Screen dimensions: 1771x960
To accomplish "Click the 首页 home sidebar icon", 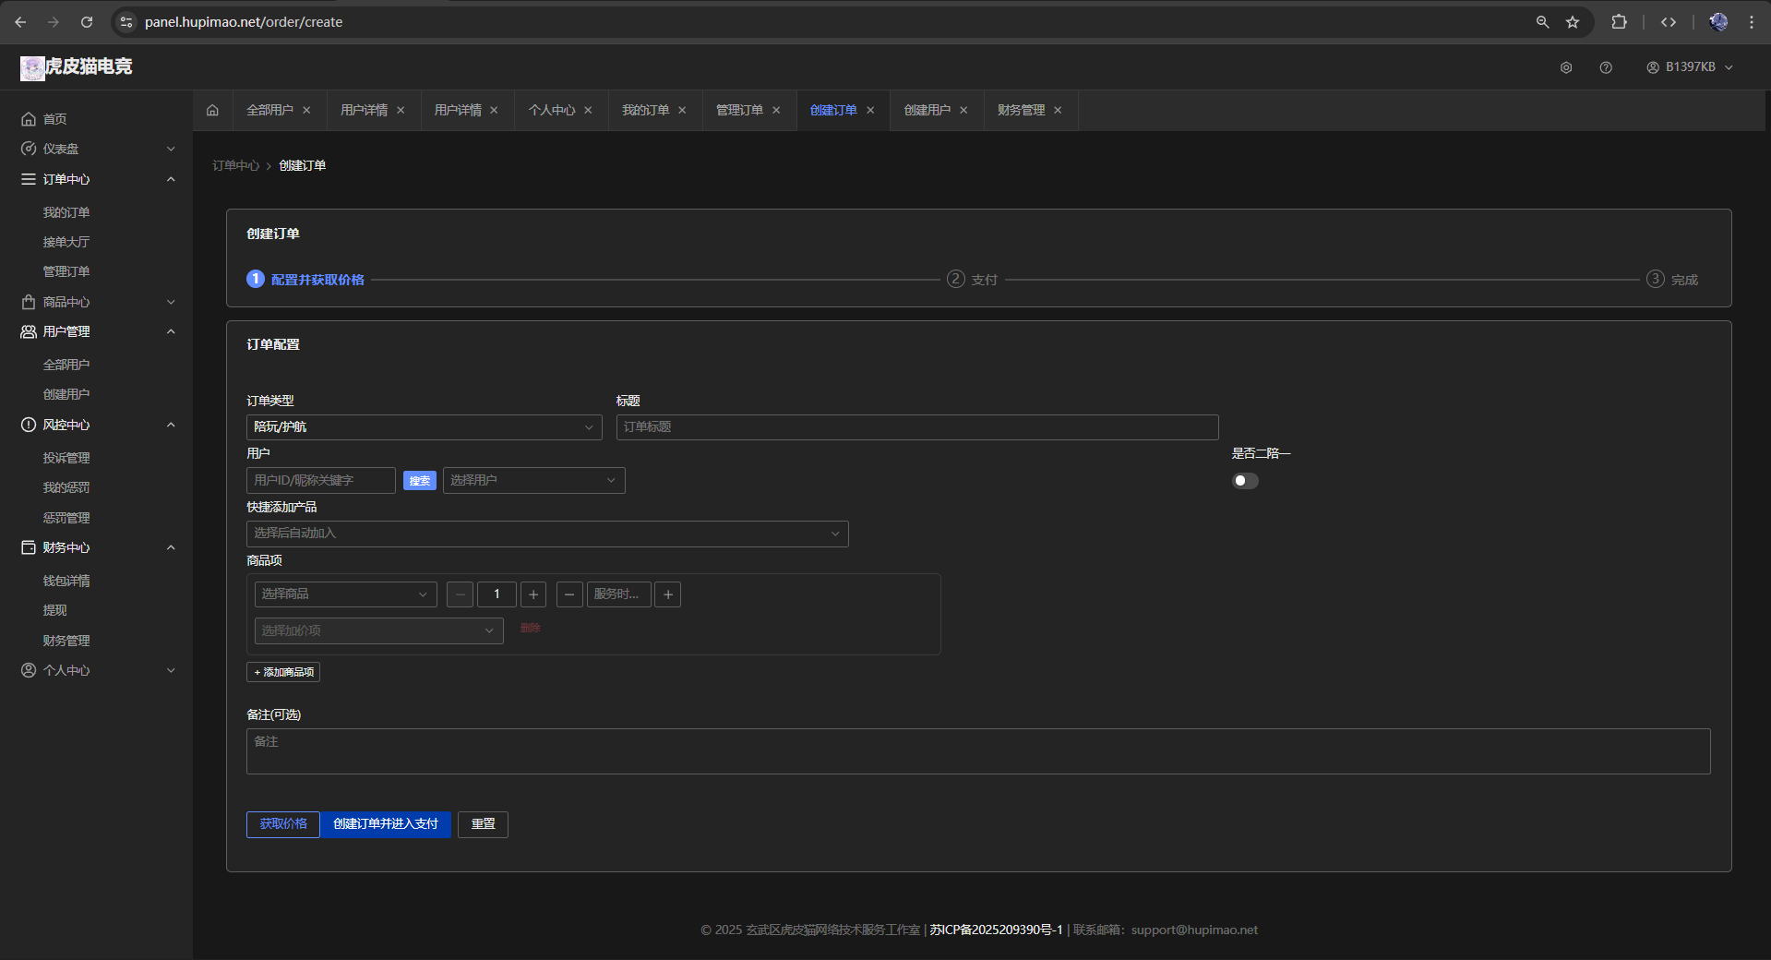I will tap(29, 119).
